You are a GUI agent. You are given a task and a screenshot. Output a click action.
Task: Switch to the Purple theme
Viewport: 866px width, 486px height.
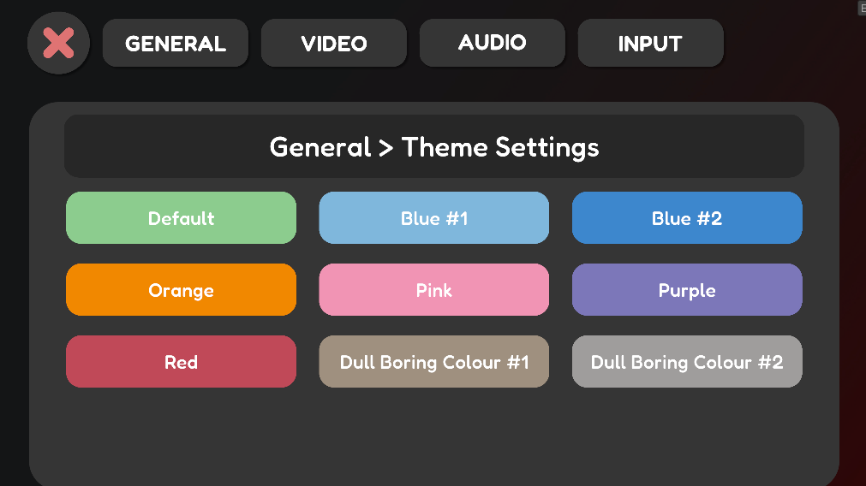pos(687,290)
